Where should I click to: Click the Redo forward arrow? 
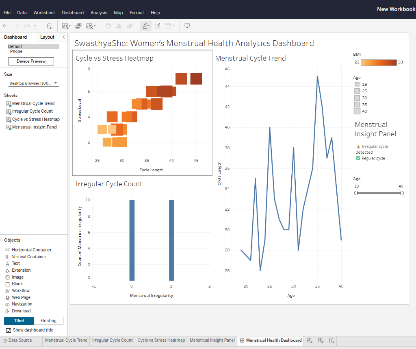(16, 26)
